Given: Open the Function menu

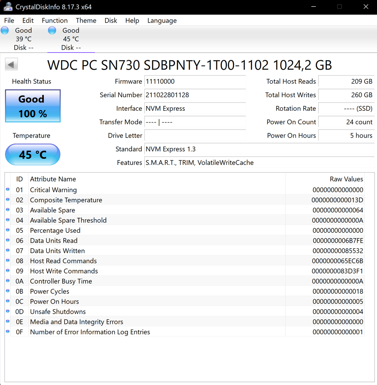Looking at the screenshot, I should click(55, 20).
